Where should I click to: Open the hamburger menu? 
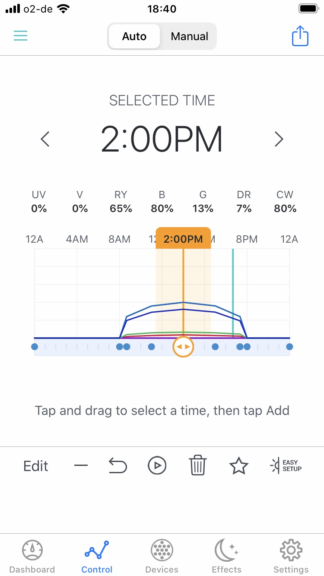click(20, 36)
